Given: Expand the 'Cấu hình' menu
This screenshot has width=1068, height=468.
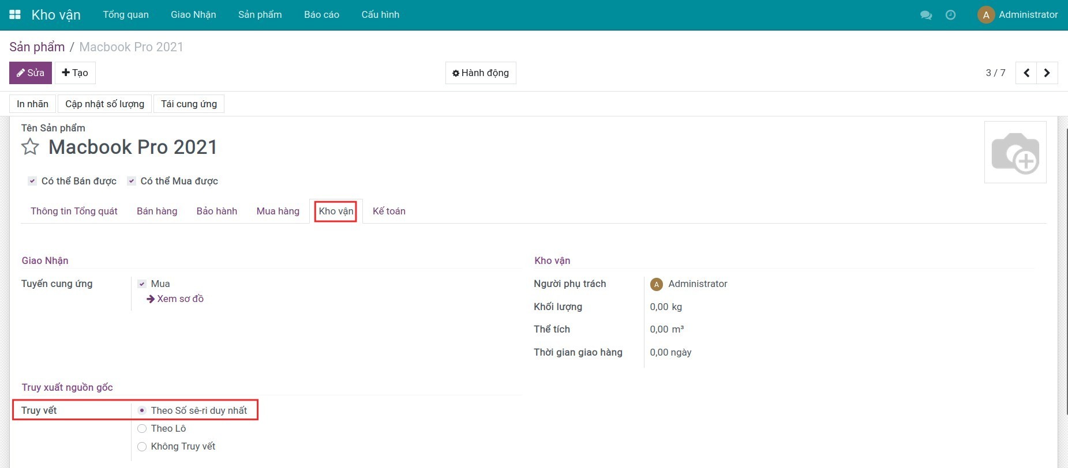Looking at the screenshot, I should [380, 14].
